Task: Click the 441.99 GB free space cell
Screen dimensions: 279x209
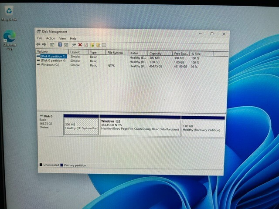Action: pyautogui.click(x=180, y=67)
